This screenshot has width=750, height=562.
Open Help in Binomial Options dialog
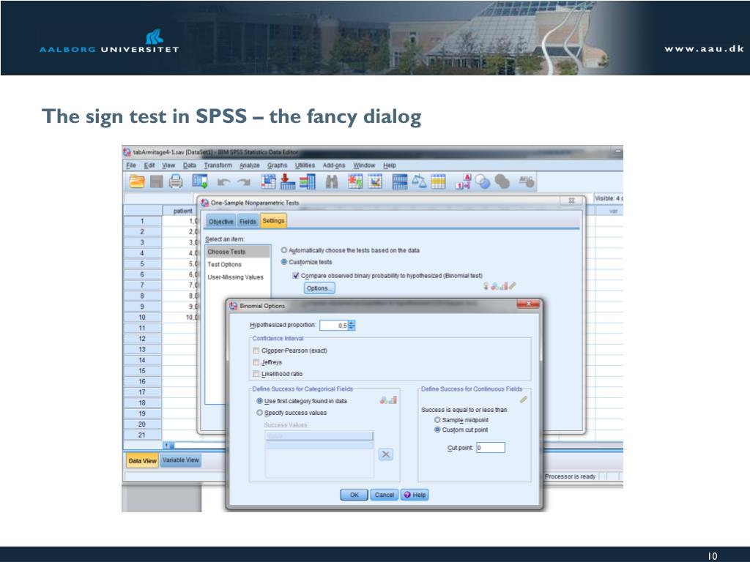(415, 495)
